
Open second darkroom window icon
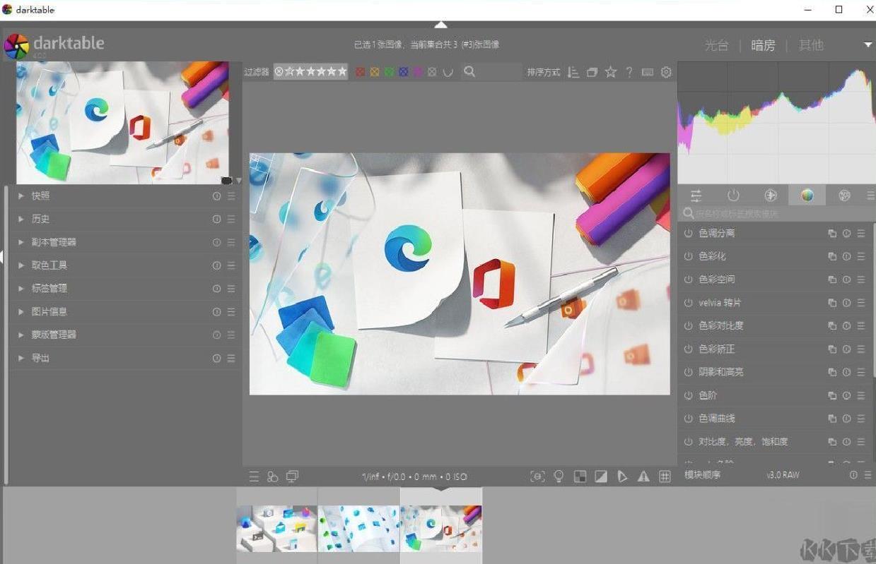(x=292, y=476)
